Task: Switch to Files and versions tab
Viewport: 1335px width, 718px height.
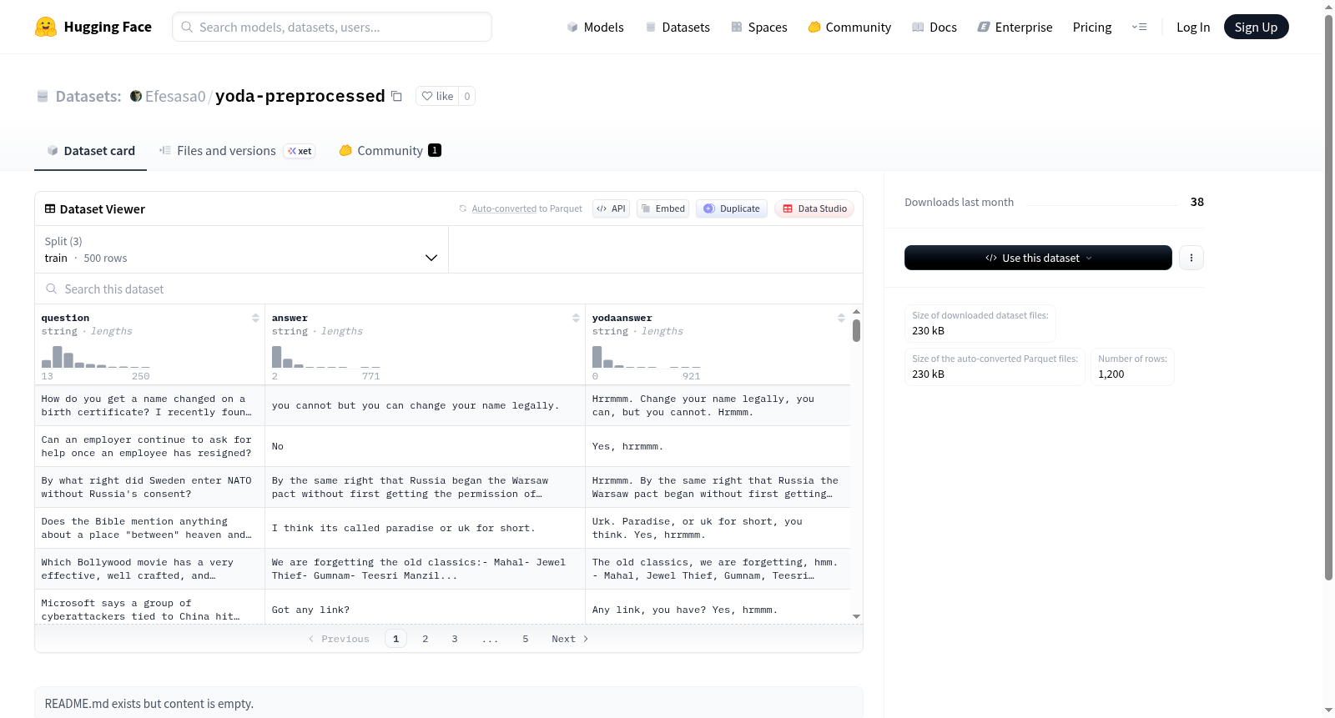Action: (236, 151)
